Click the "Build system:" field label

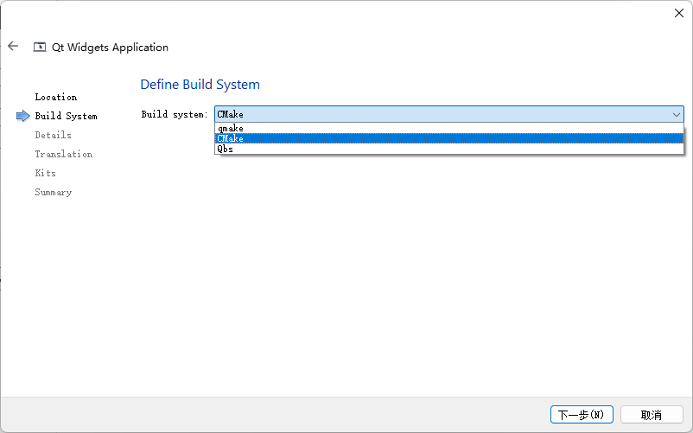pyautogui.click(x=175, y=114)
